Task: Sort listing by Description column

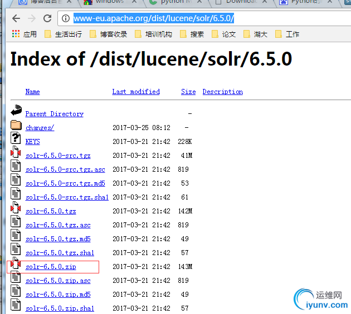Action: tap(222, 92)
